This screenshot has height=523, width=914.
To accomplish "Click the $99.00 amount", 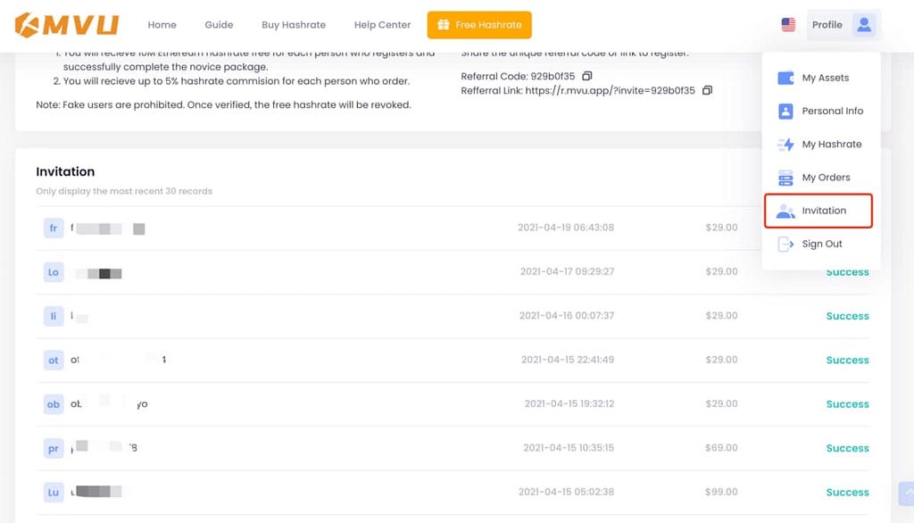I will point(721,492).
